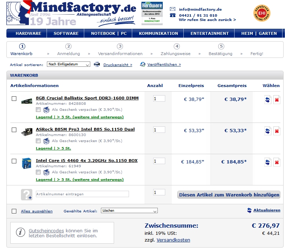
Task: Open the ENTERTAINMENT menu
Action: pyautogui.click(x=210, y=33)
